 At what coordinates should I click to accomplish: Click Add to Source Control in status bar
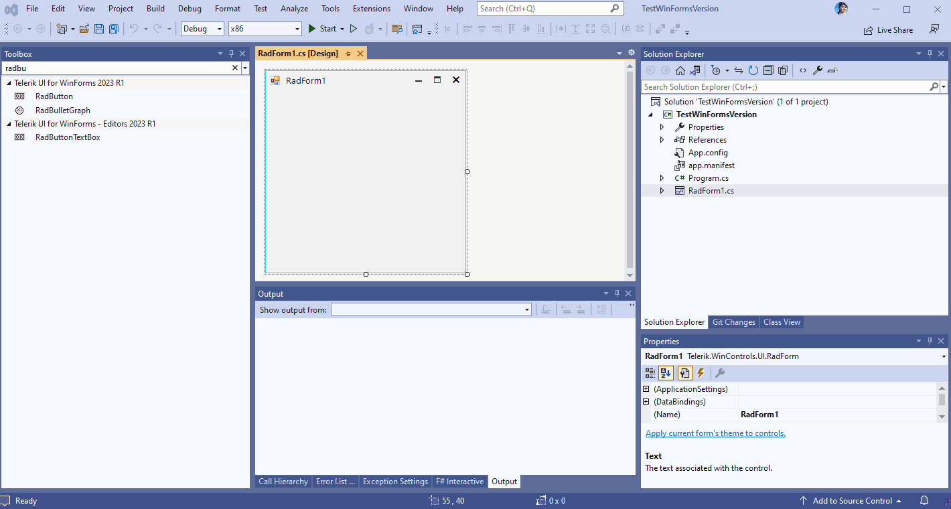click(x=851, y=501)
